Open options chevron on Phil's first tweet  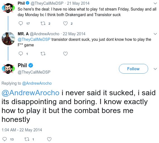pyautogui.click(x=155, y=3)
